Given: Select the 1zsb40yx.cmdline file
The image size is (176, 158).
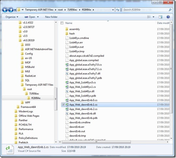Looking at the screenshot, I should coord(79,38).
